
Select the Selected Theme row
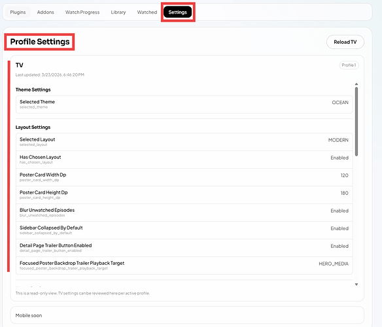184,104
